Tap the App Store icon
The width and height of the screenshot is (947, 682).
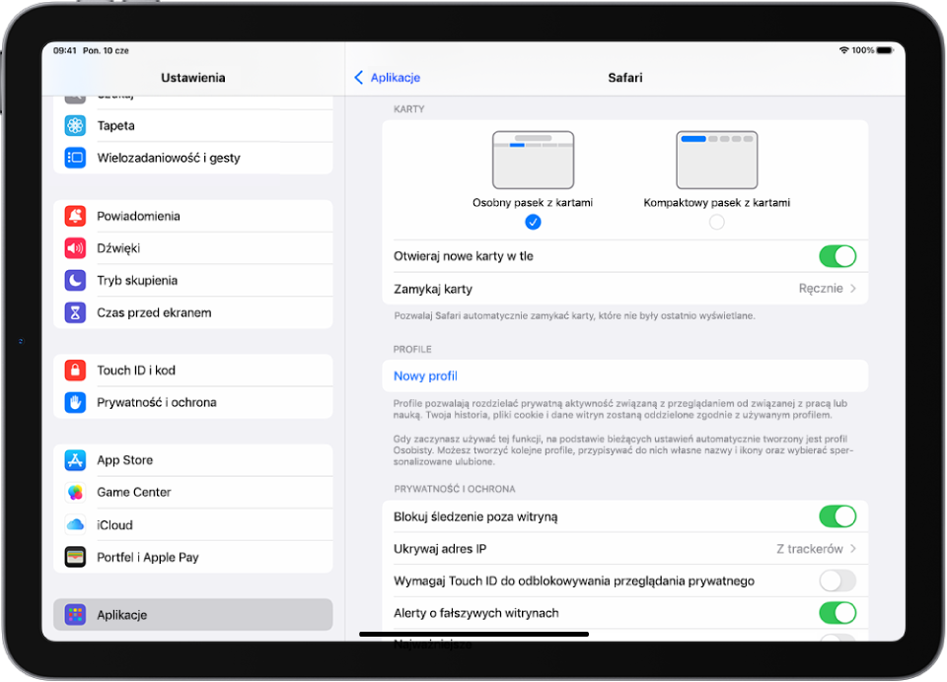75,460
